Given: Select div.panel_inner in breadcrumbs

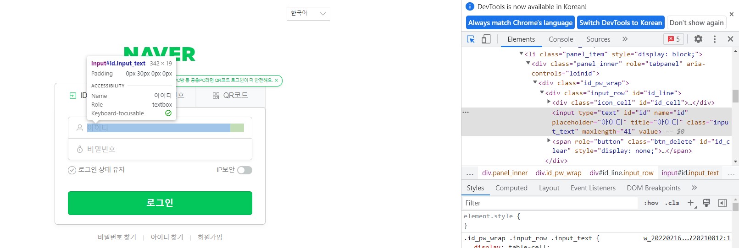Looking at the screenshot, I should click(x=505, y=173).
